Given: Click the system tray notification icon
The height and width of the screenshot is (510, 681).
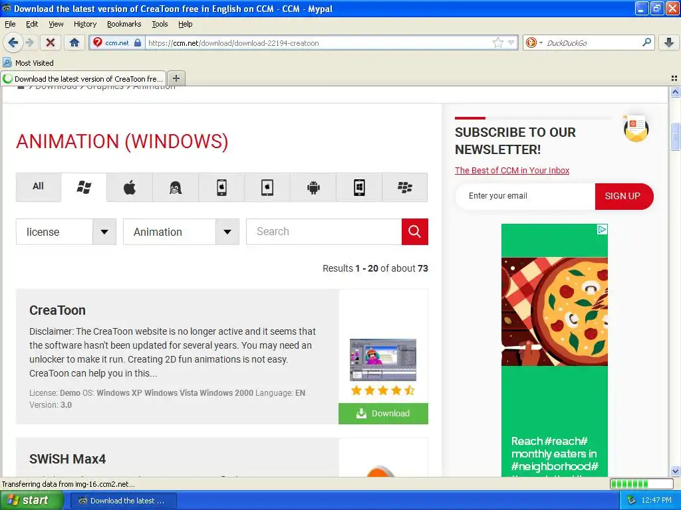Looking at the screenshot, I should tap(632, 501).
